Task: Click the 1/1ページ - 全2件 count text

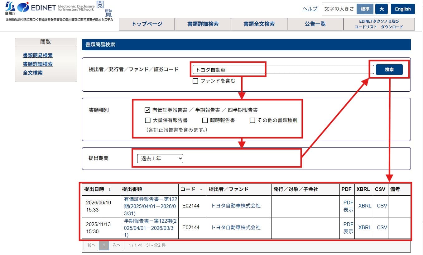Action: click(147, 245)
